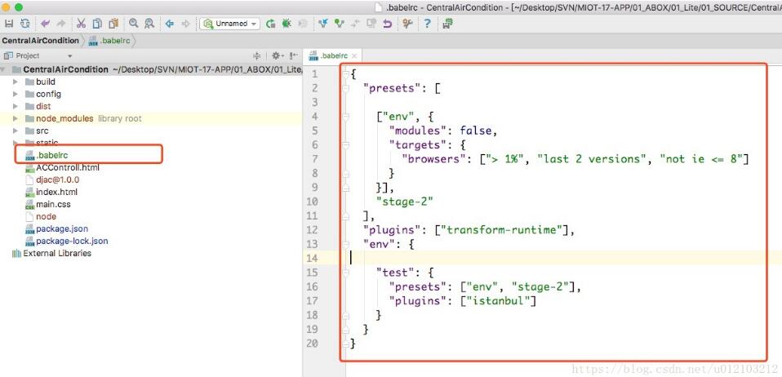Toggle code fold marker on line 4
The image size is (782, 377).
(x=346, y=117)
